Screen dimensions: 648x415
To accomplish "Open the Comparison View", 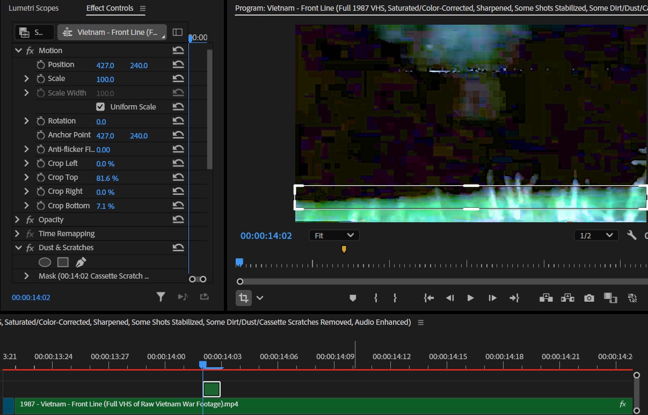I will pyautogui.click(x=610, y=298).
